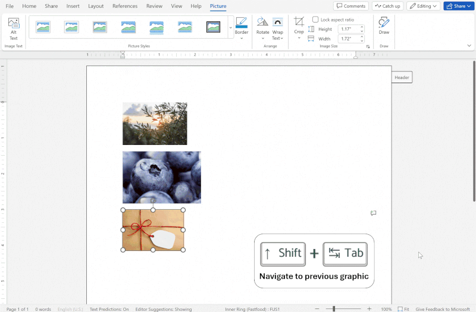This screenshot has height=312, width=476.
Task: Select the blueberries picture in the document
Action: (x=161, y=177)
